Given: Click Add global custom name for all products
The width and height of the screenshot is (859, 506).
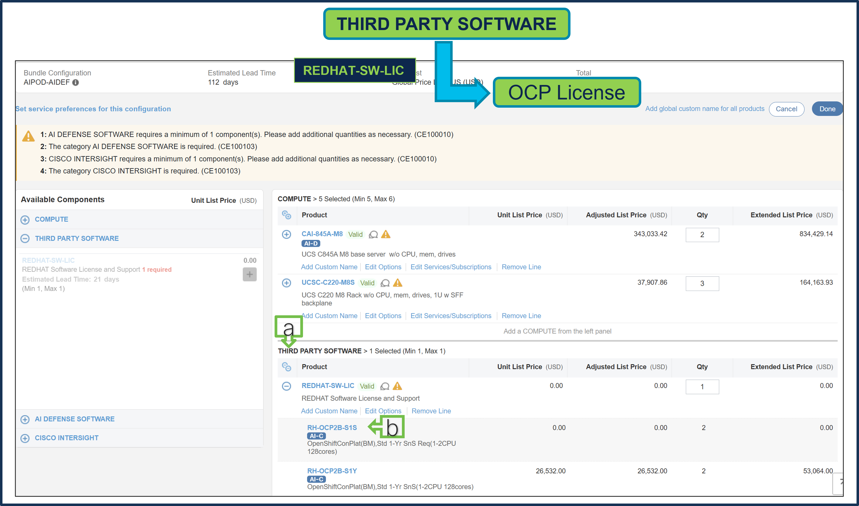Looking at the screenshot, I should coord(705,108).
